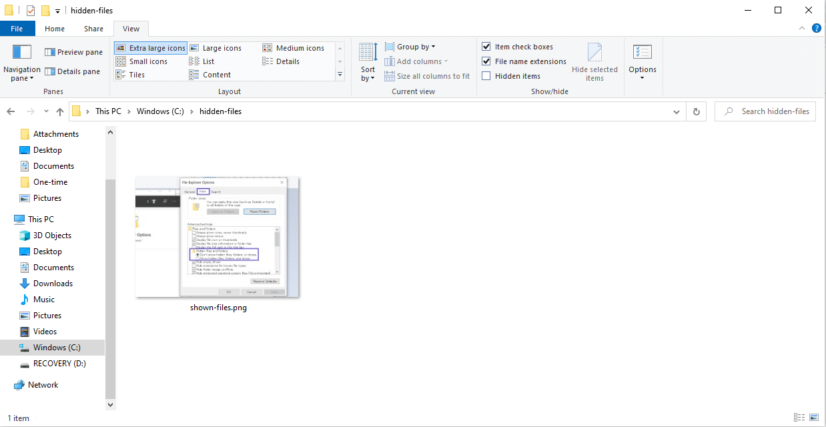Uncheck File name extensions
This screenshot has width=826, height=427.
pos(486,61)
